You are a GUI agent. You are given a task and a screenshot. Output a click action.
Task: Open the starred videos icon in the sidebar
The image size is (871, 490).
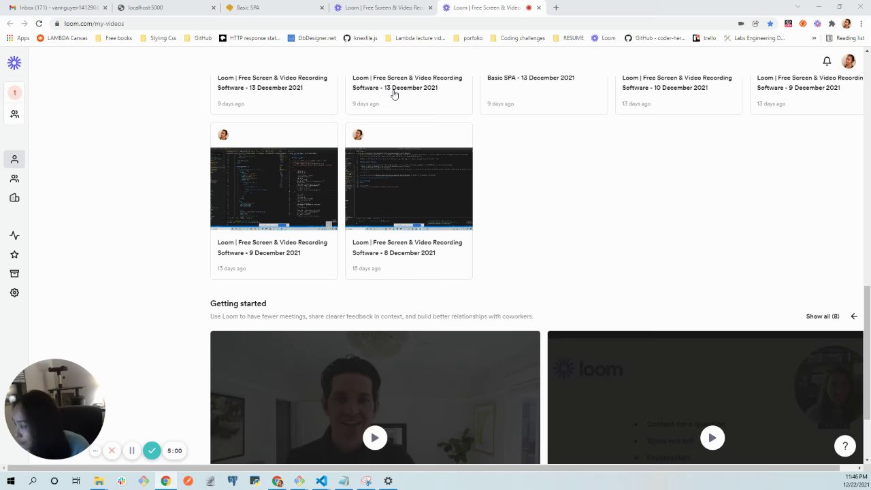(x=14, y=255)
